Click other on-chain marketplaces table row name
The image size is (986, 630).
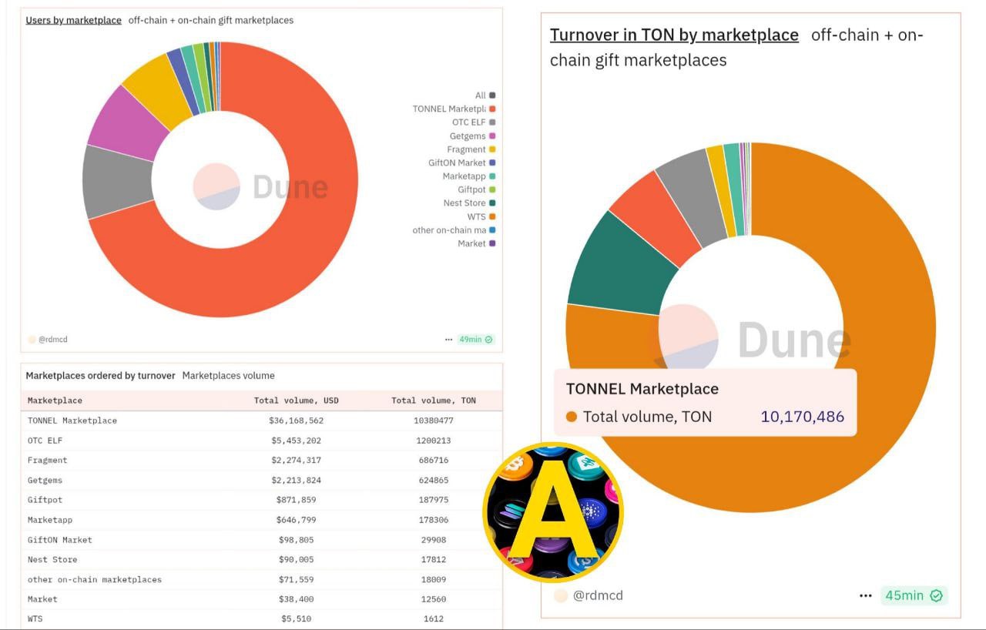coord(95,579)
